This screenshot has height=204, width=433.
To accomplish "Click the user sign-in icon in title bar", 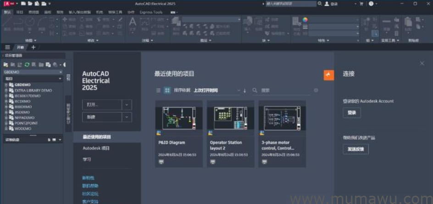I will click(327, 4).
